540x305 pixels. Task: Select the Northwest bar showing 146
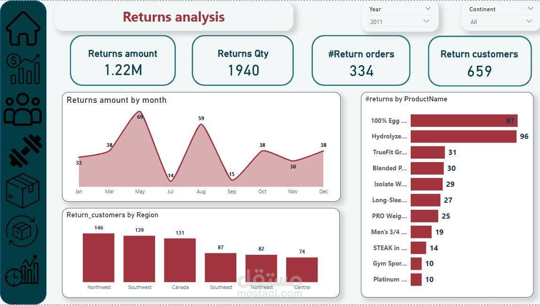point(99,258)
